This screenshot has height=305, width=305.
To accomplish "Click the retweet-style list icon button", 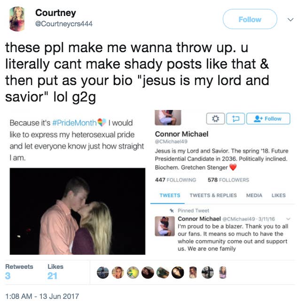I will [235, 118].
